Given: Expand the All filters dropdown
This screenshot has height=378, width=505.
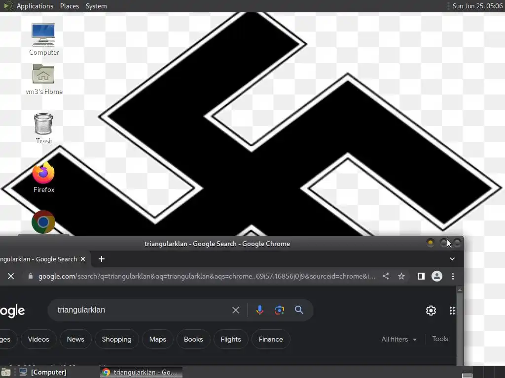Looking at the screenshot, I should [x=398, y=339].
